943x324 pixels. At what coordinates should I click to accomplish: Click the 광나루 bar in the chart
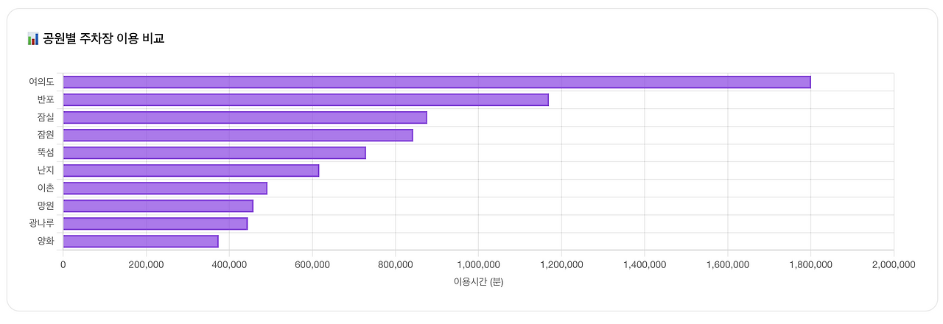tap(155, 223)
